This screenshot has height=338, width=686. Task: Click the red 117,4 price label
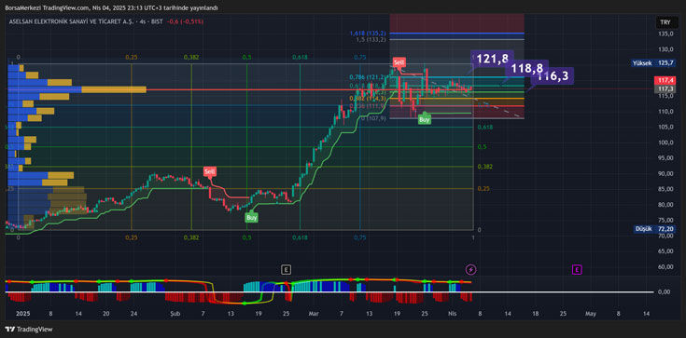click(665, 81)
